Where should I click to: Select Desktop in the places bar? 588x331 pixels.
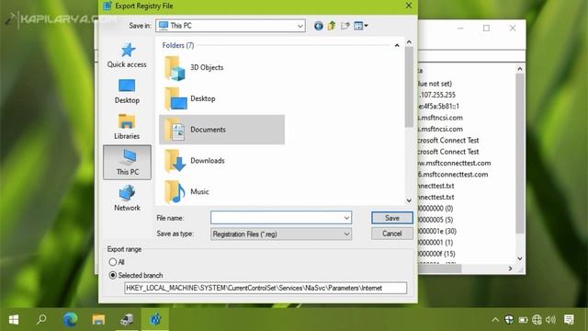127,91
